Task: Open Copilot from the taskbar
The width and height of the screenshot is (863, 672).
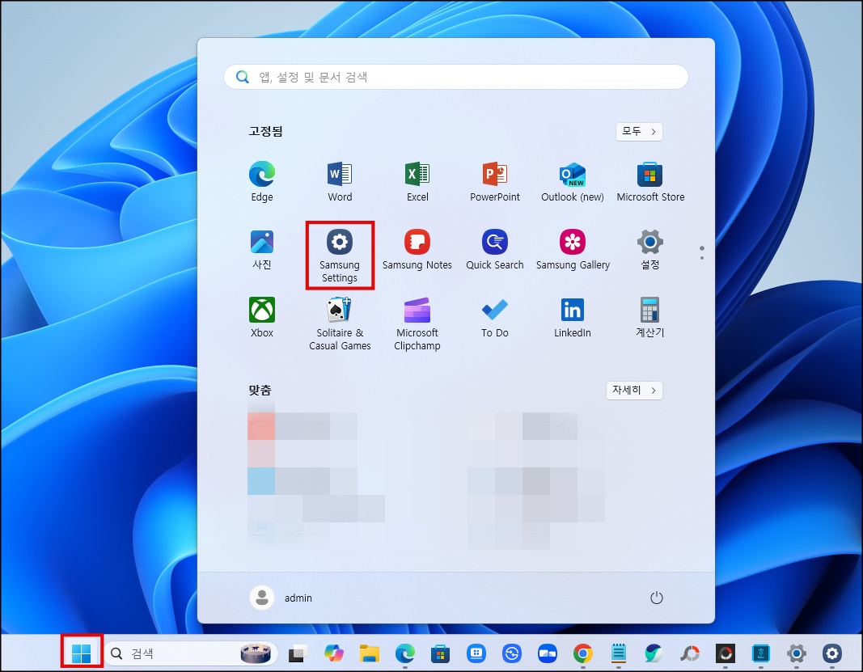Action: click(x=333, y=653)
